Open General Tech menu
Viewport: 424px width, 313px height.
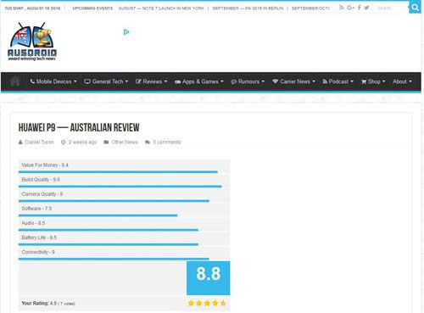106,81
